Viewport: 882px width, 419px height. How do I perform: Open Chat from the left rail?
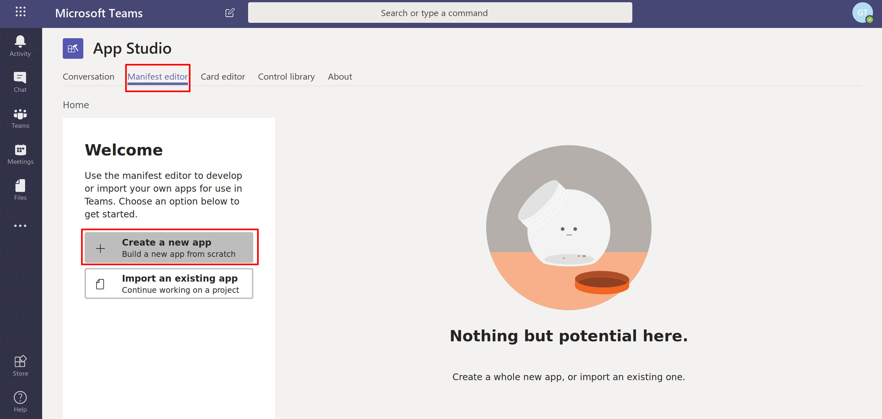[20, 82]
